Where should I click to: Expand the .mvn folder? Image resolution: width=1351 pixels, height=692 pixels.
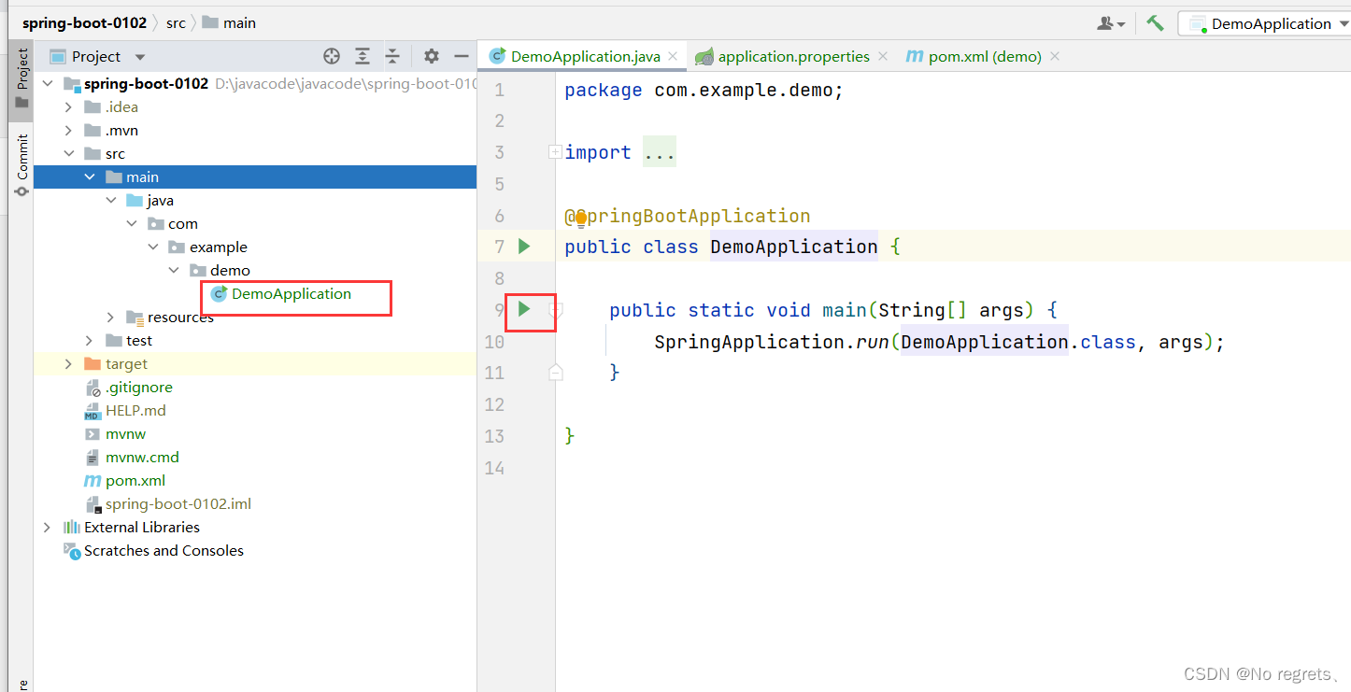[x=68, y=131]
